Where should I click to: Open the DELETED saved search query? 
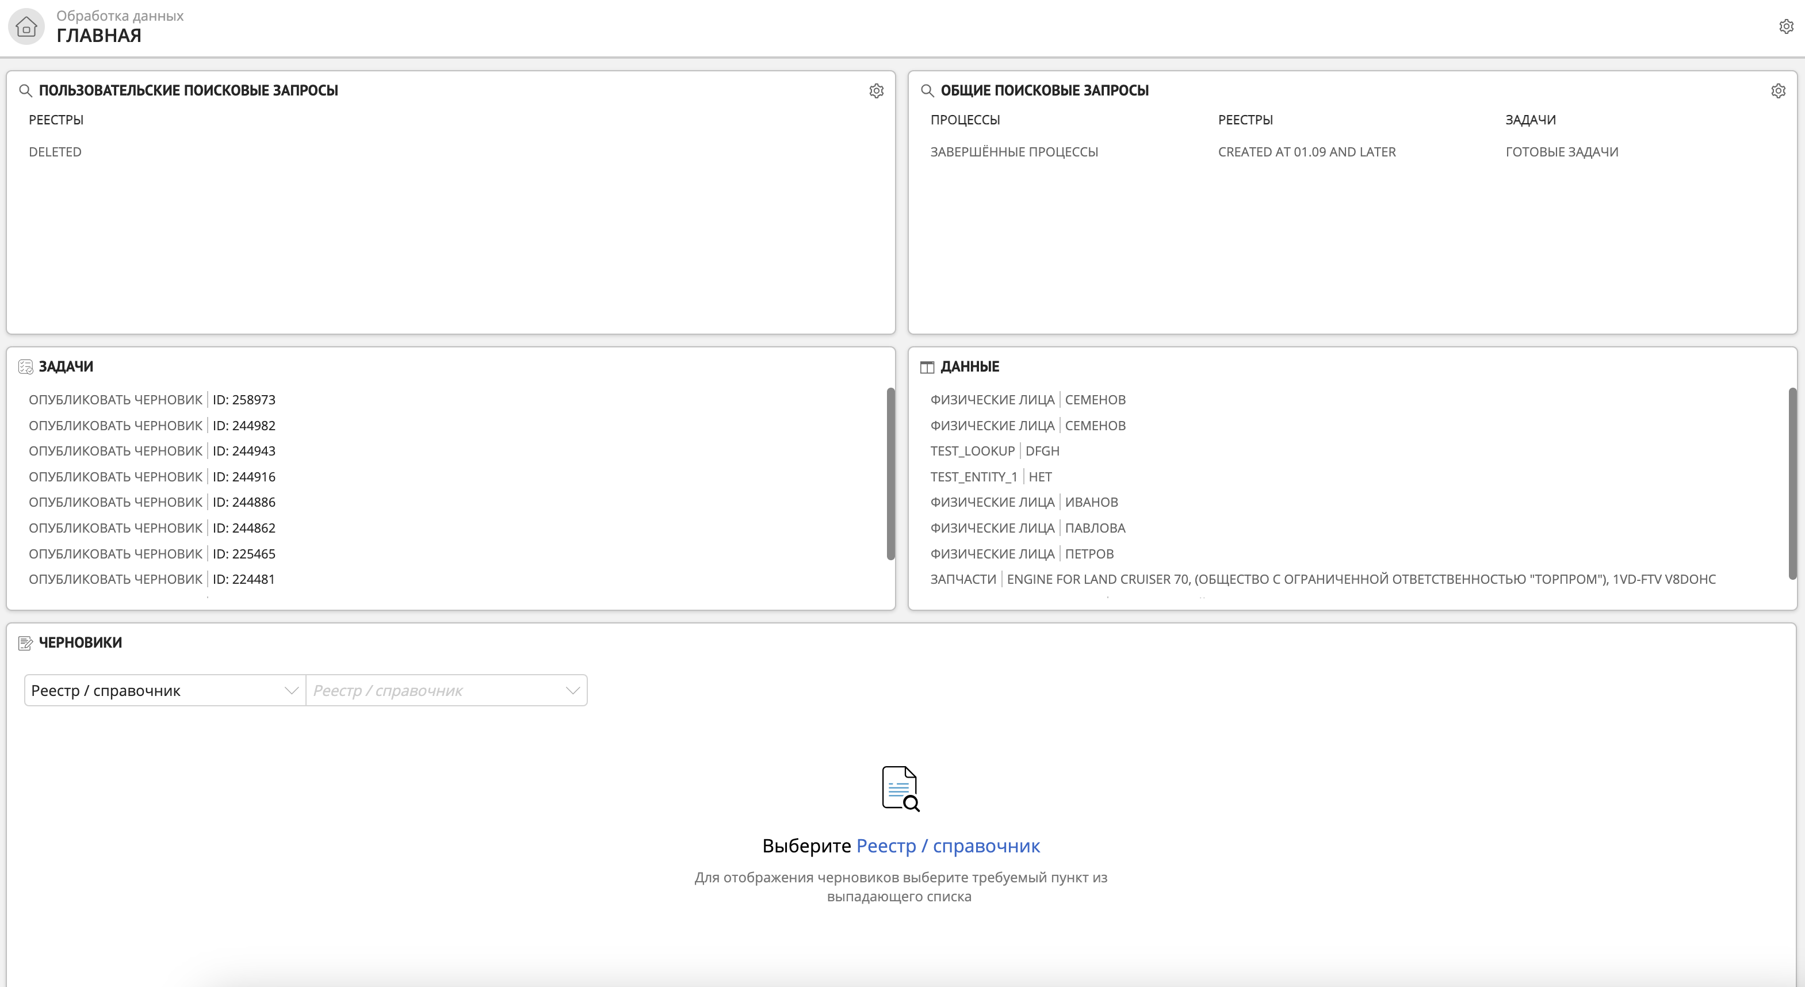[x=55, y=152]
